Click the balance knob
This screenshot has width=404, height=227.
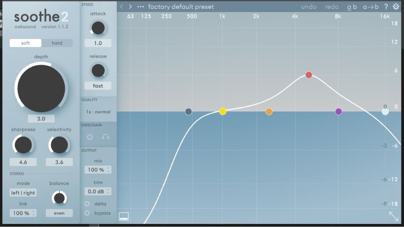[x=59, y=198]
